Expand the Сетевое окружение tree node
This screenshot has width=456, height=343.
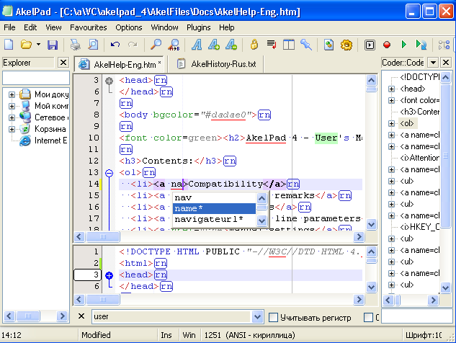click(12, 117)
